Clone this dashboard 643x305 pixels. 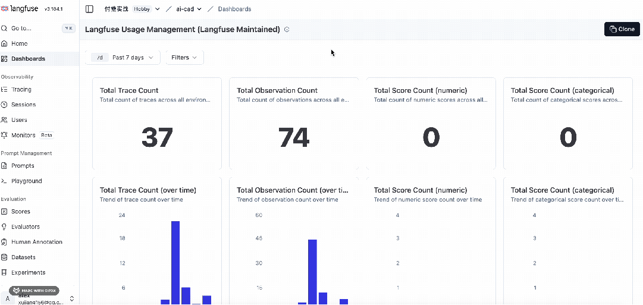(622, 29)
